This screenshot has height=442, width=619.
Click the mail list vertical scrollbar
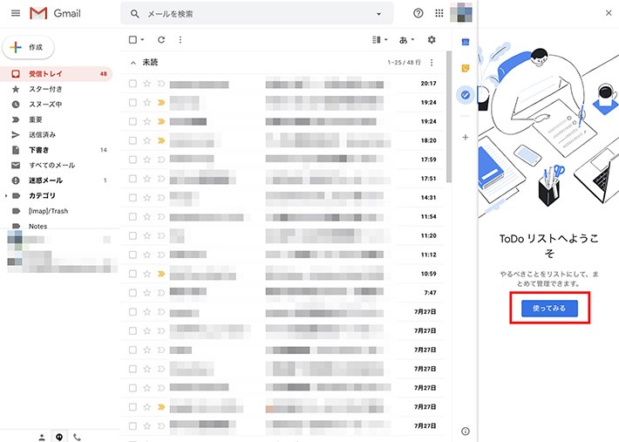pos(448,117)
